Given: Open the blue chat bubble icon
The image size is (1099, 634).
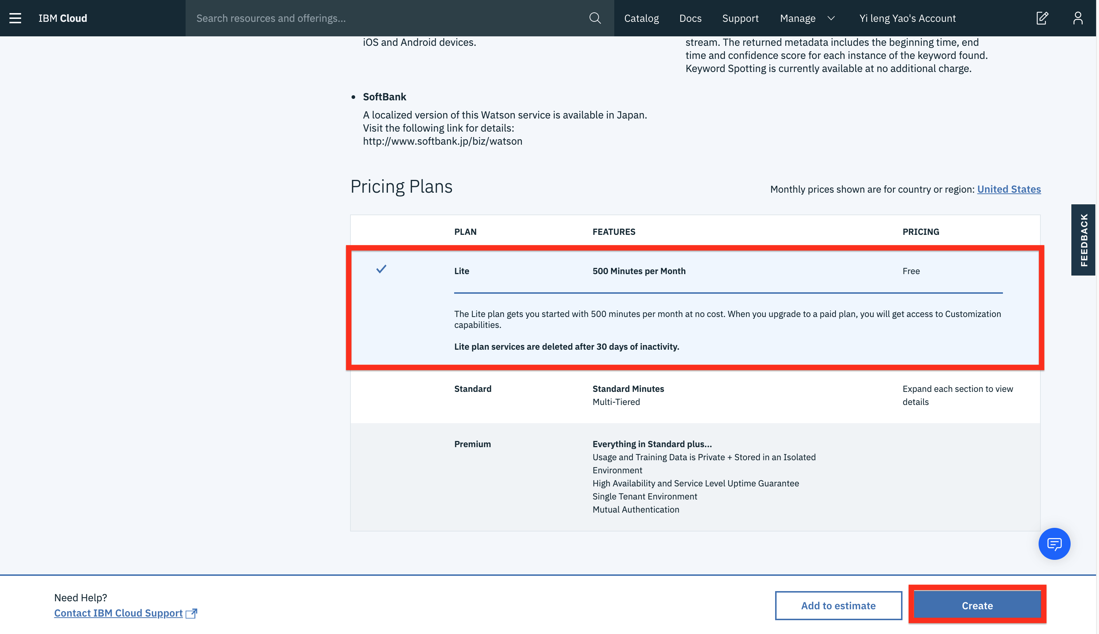Looking at the screenshot, I should [1054, 544].
